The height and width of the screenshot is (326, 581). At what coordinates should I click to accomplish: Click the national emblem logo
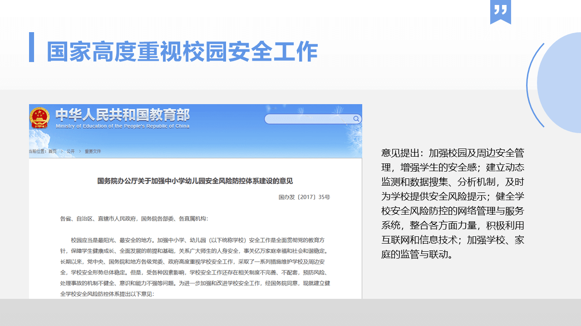tap(39, 118)
